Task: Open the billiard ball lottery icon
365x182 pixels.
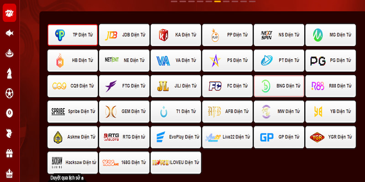Action: point(10,113)
